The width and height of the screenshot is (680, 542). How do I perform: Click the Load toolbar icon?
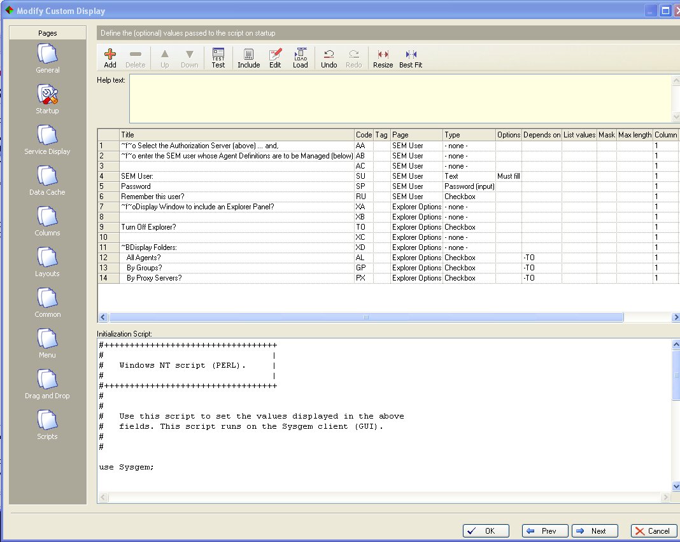click(301, 58)
